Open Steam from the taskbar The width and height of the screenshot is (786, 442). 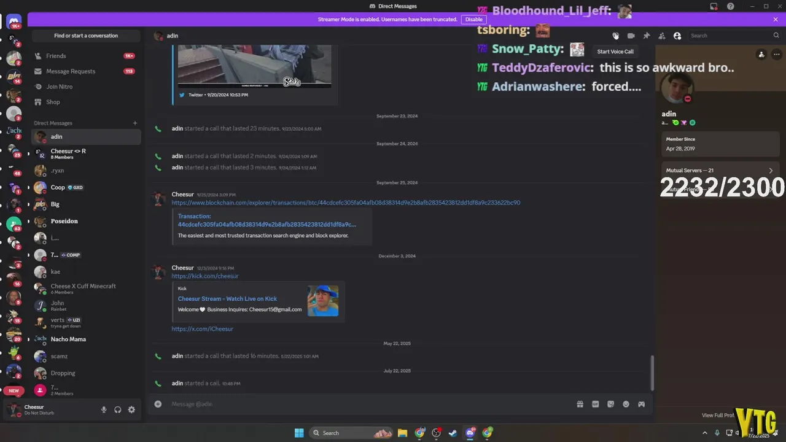pos(453,433)
